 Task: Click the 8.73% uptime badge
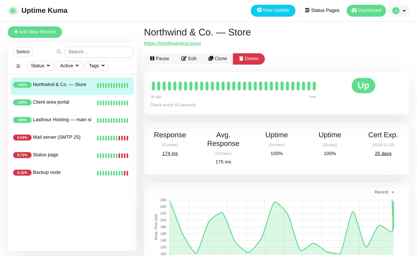pos(22,155)
